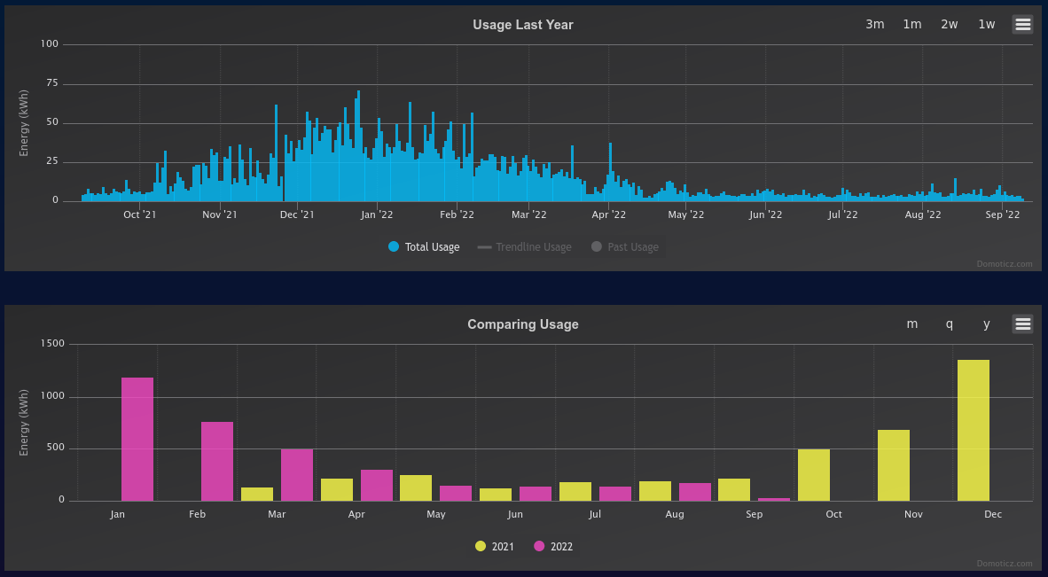Select the "Jun" month label in Comparing Usage

click(x=515, y=514)
